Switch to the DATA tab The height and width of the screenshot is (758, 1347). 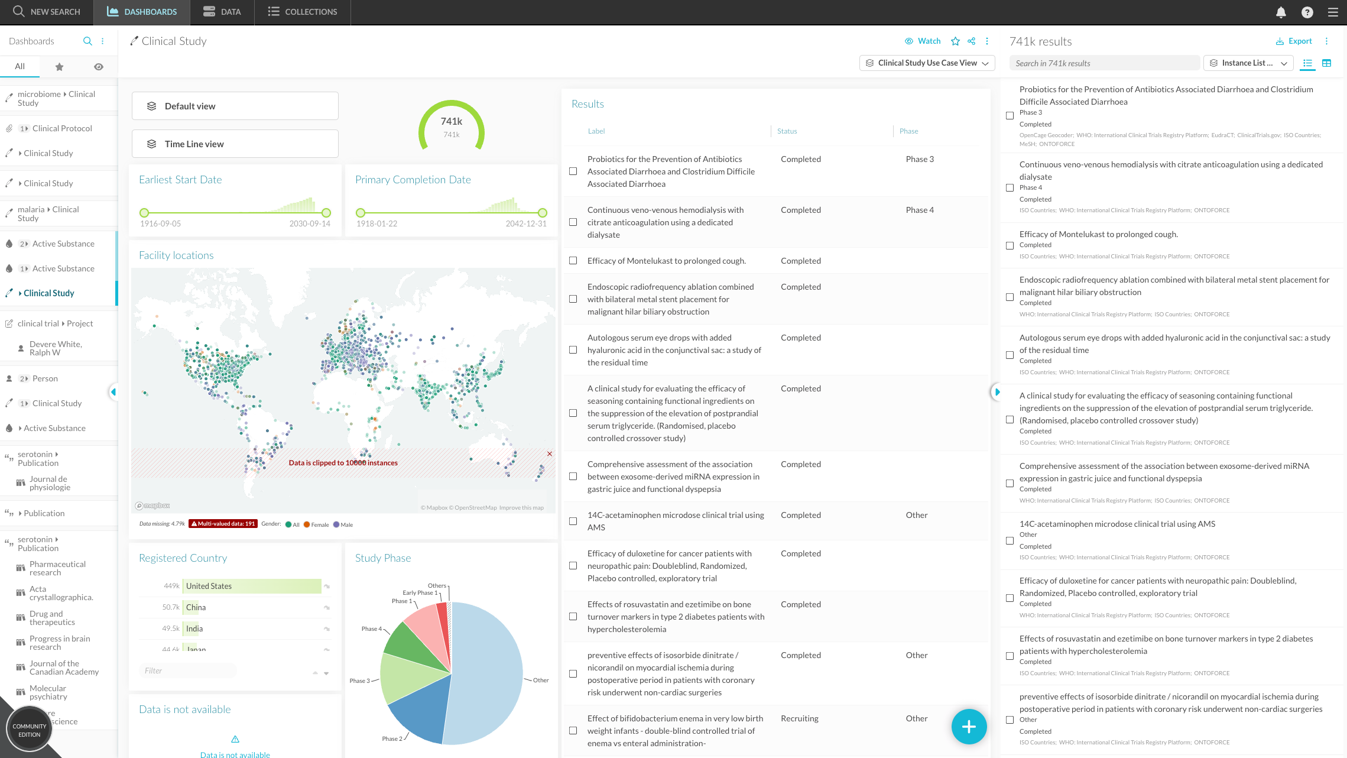coord(222,12)
